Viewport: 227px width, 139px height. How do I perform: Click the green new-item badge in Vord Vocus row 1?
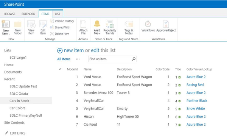click(179, 77)
